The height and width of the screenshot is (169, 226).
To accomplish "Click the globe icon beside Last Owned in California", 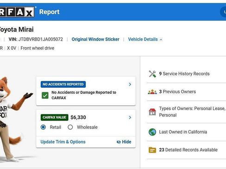I will [152, 132].
